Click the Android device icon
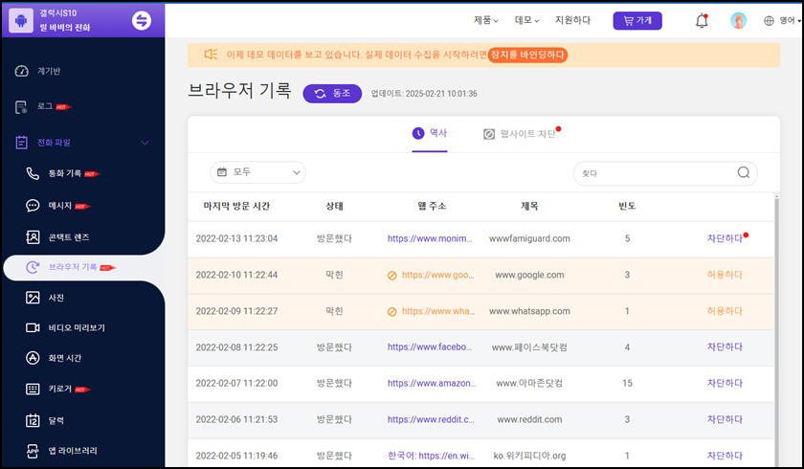 (21, 20)
